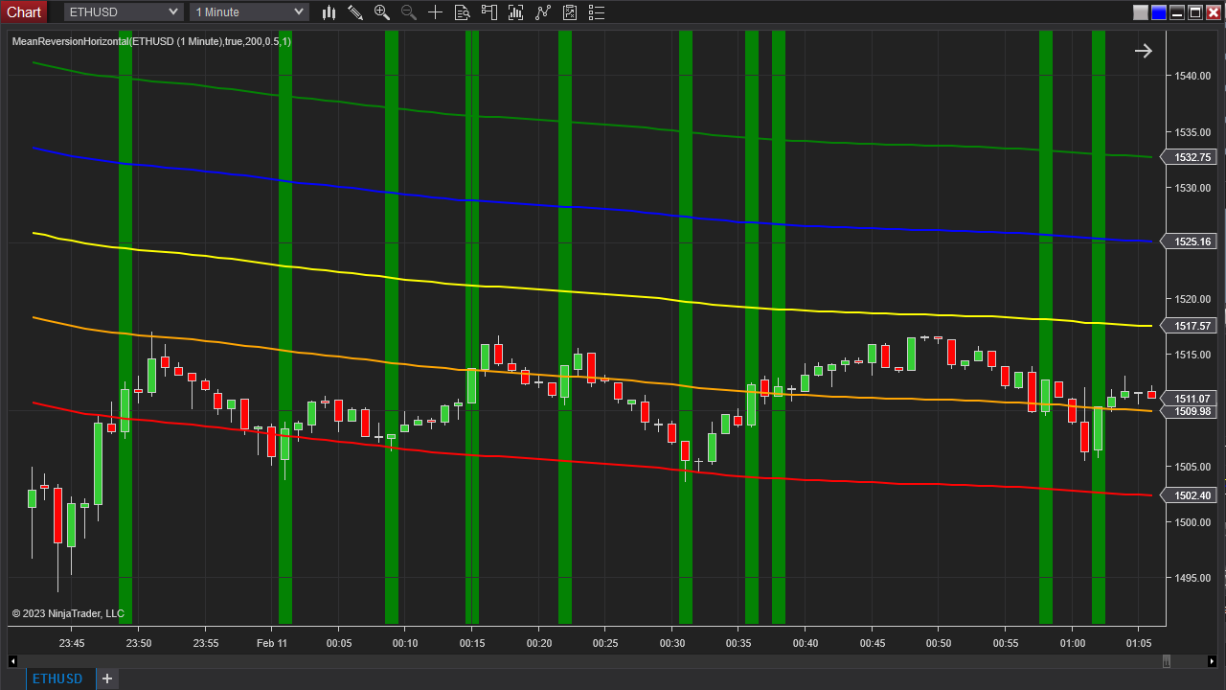The height and width of the screenshot is (690, 1226).
Task: Add a new chart tab with plus
Action: pyautogui.click(x=107, y=678)
